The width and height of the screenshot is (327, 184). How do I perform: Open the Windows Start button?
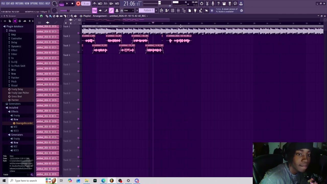4,181
